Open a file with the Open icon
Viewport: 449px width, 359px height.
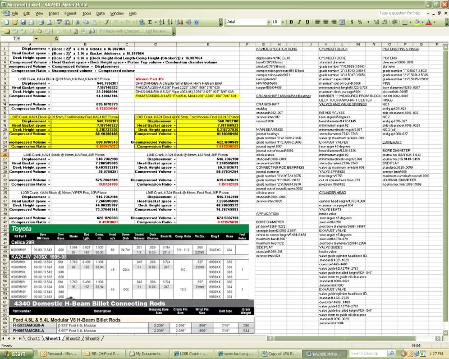15,22
